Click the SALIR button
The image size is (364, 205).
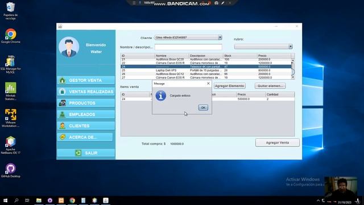pyautogui.click(x=86, y=153)
